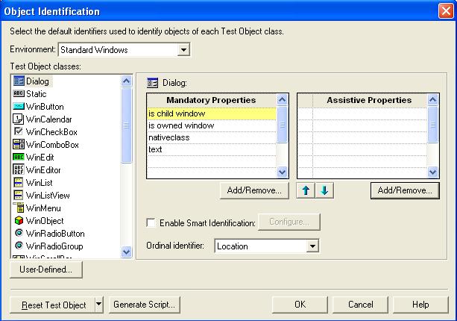The image size is (457, 321).
Task: Click the OK button
Action: click(300, 305)
